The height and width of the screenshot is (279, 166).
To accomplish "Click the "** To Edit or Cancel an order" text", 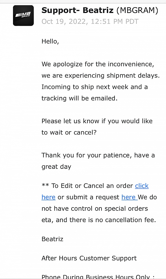I will [x=87, y=186].
